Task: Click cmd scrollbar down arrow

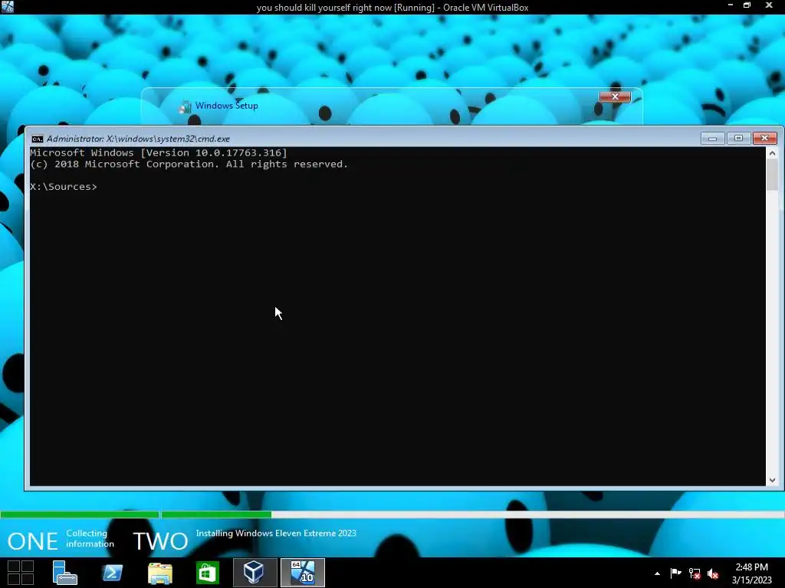Action: [772, 480]
